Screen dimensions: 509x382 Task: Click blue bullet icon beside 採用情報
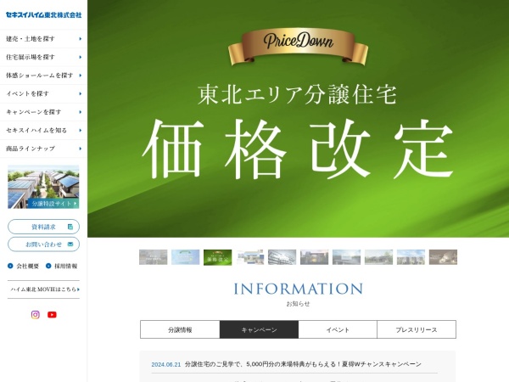tap(48, 266)
